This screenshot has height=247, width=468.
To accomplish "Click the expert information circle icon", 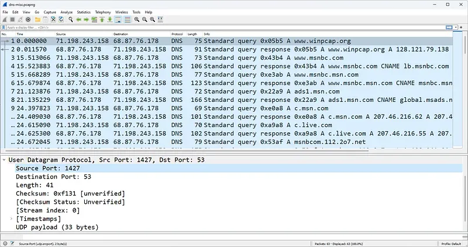I will pos(5,243).
